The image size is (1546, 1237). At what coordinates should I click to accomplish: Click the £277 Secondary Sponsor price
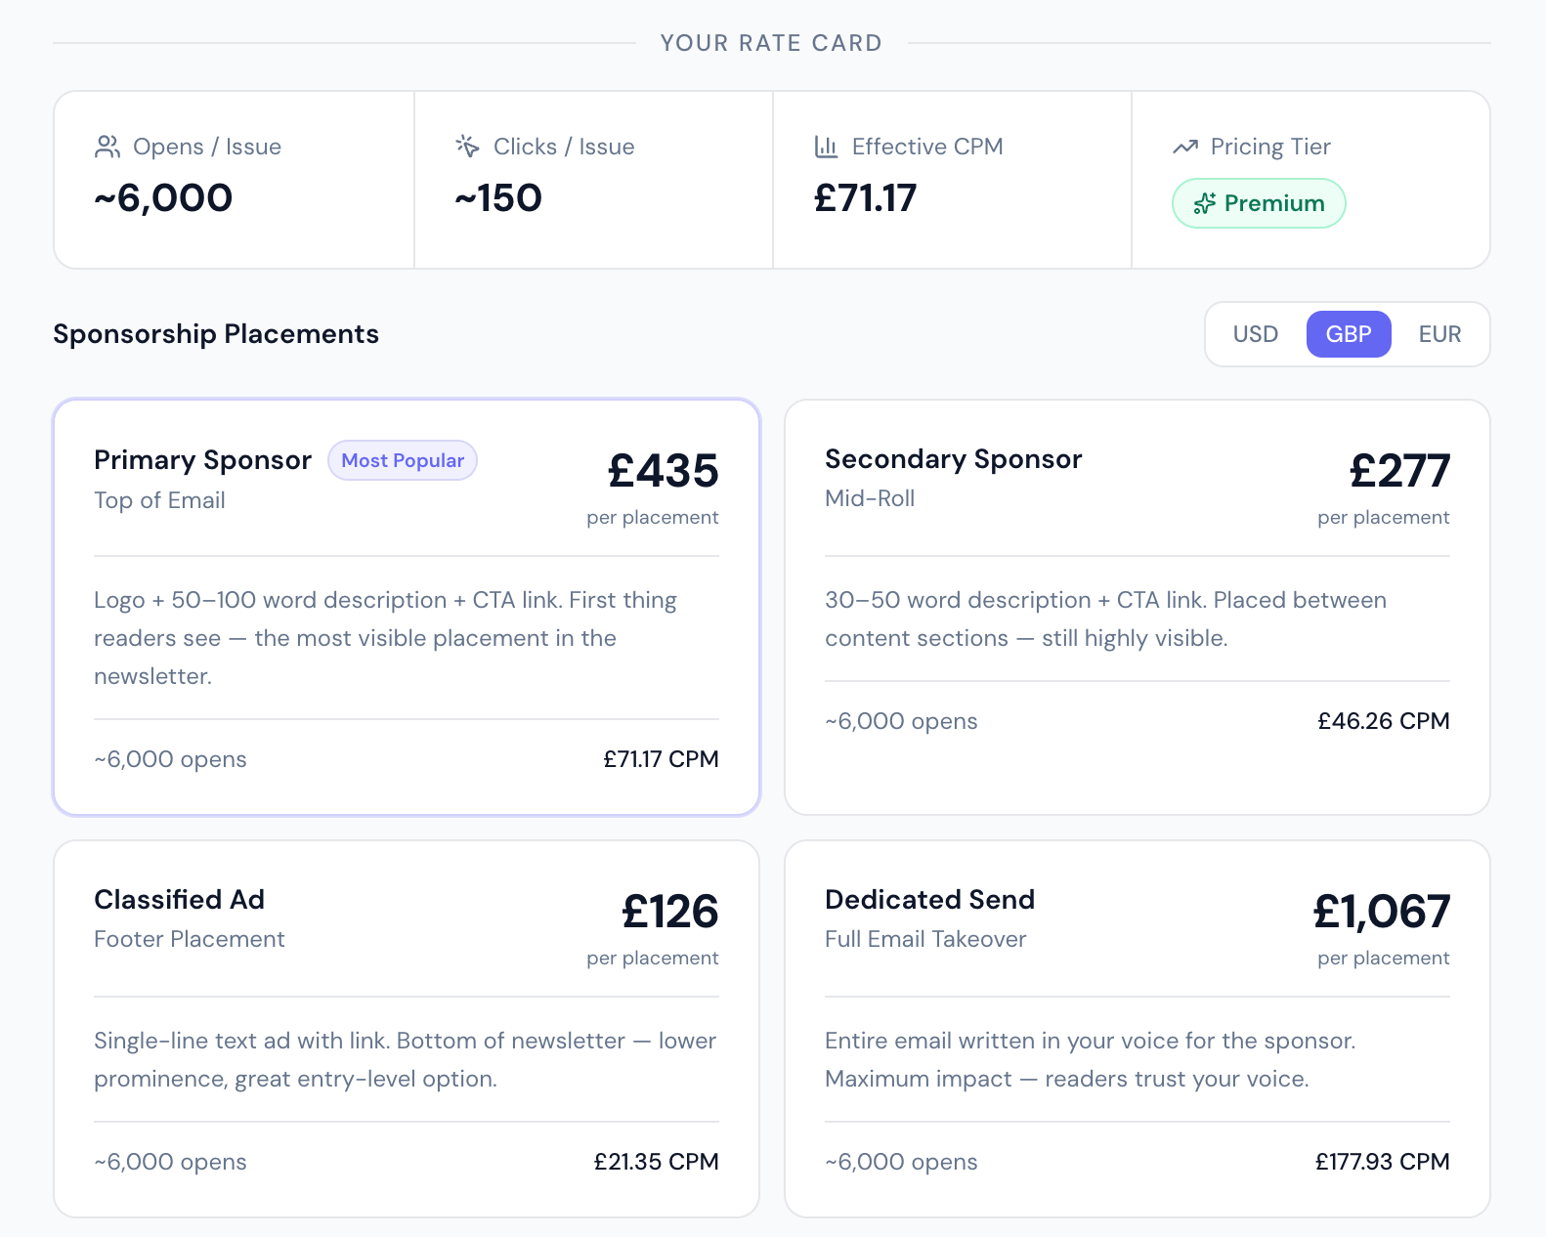(1398, 471)
